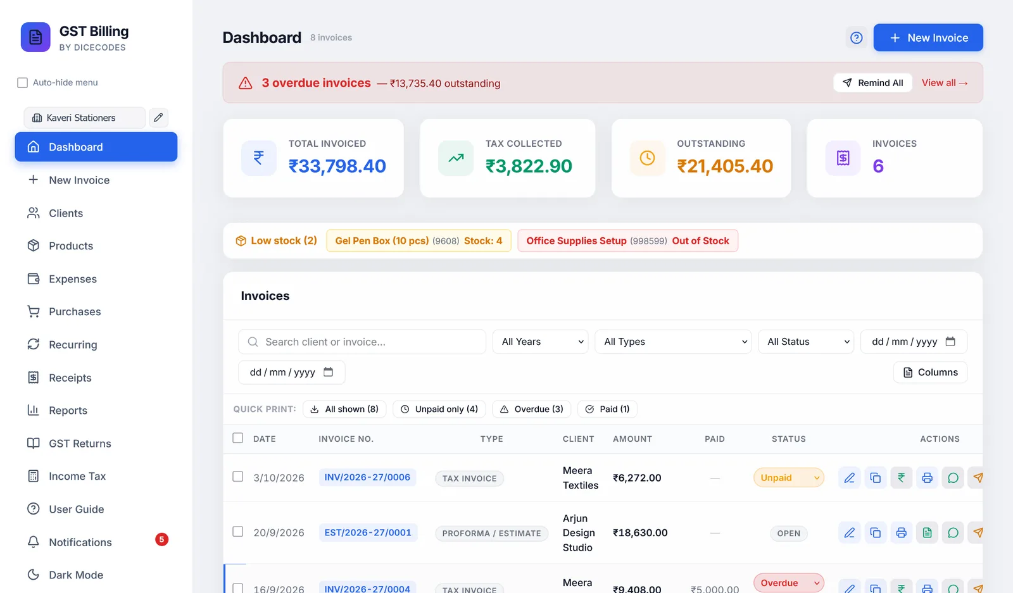Screen dimensions: 1013x593
Task: Click the Remind All button
Action: (x=872, y=83)
